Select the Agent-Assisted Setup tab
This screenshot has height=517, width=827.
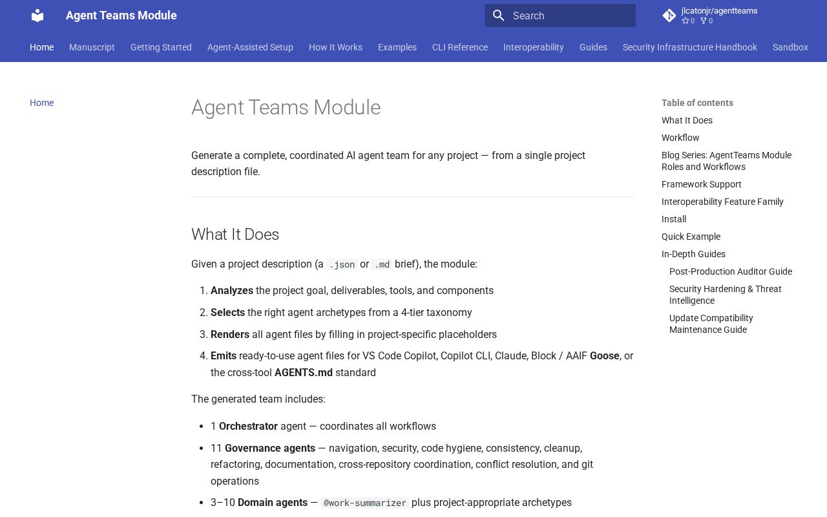250,47
